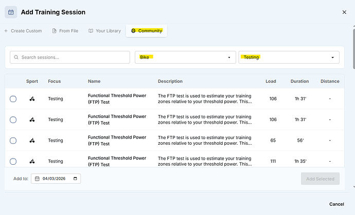Click the Search sessions input field
This screenshot has height=215, width=355.
(x=72, y=57)
